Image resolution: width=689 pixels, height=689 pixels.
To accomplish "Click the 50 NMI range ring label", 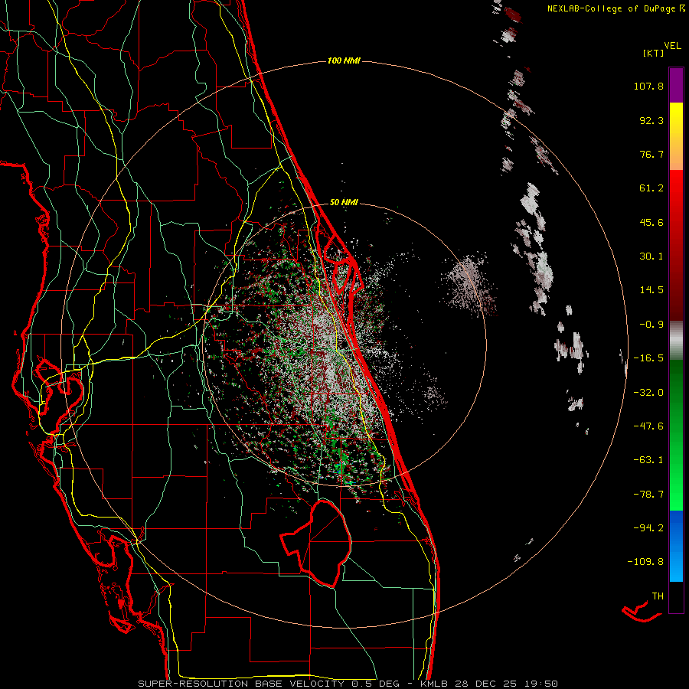I will [344, 203].
